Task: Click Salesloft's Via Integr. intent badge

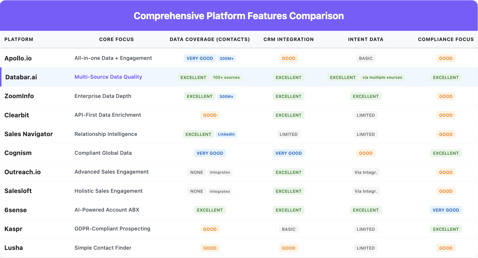Action: coord(366,191)
